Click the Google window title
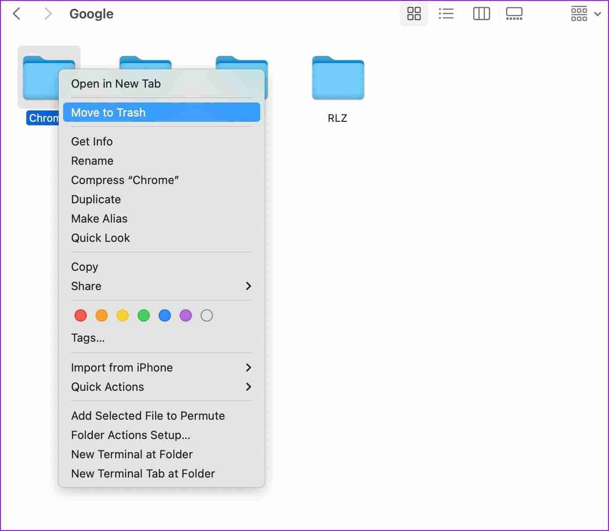This screenshot has width=609, height=531. tap(92, 14)
